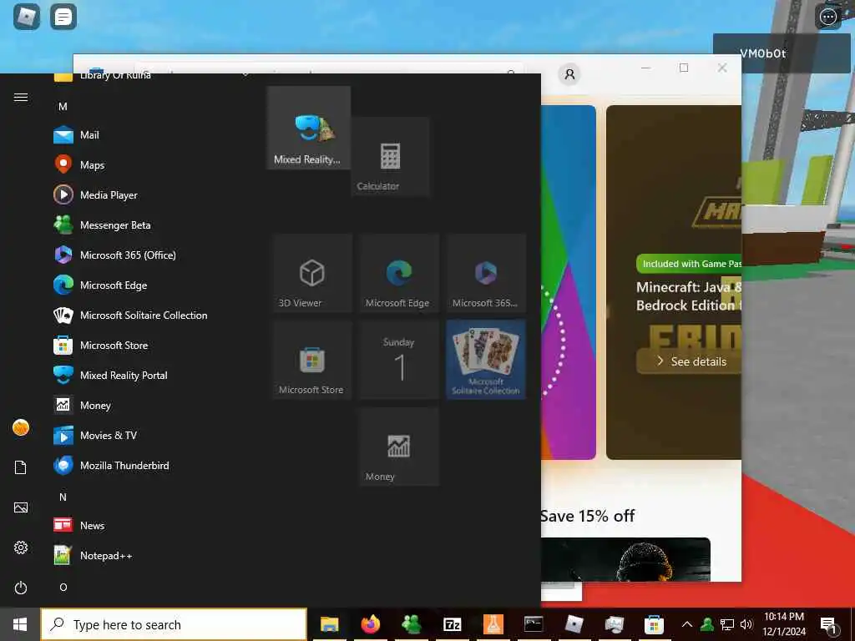
Task: Jump to letter O section header
Action: point(63,587)
